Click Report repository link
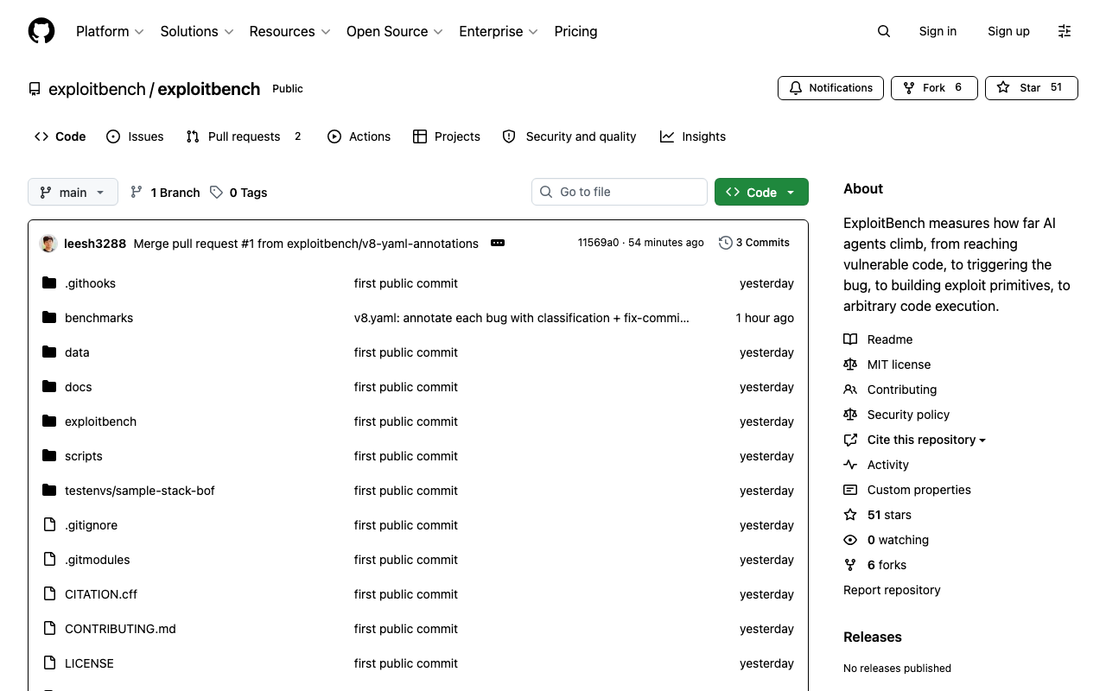1106x691 pixels. 892,590
